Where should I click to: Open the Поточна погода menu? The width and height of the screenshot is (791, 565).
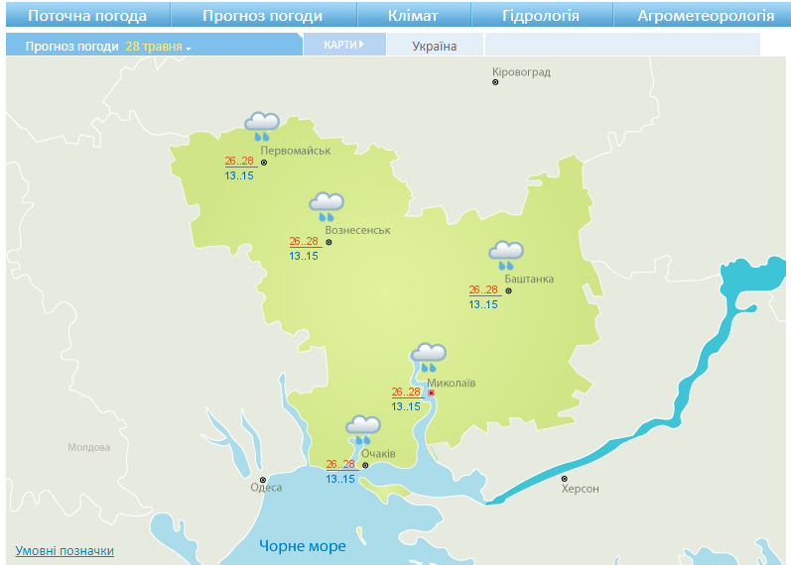pyautogui.click(x=87, y=16)
